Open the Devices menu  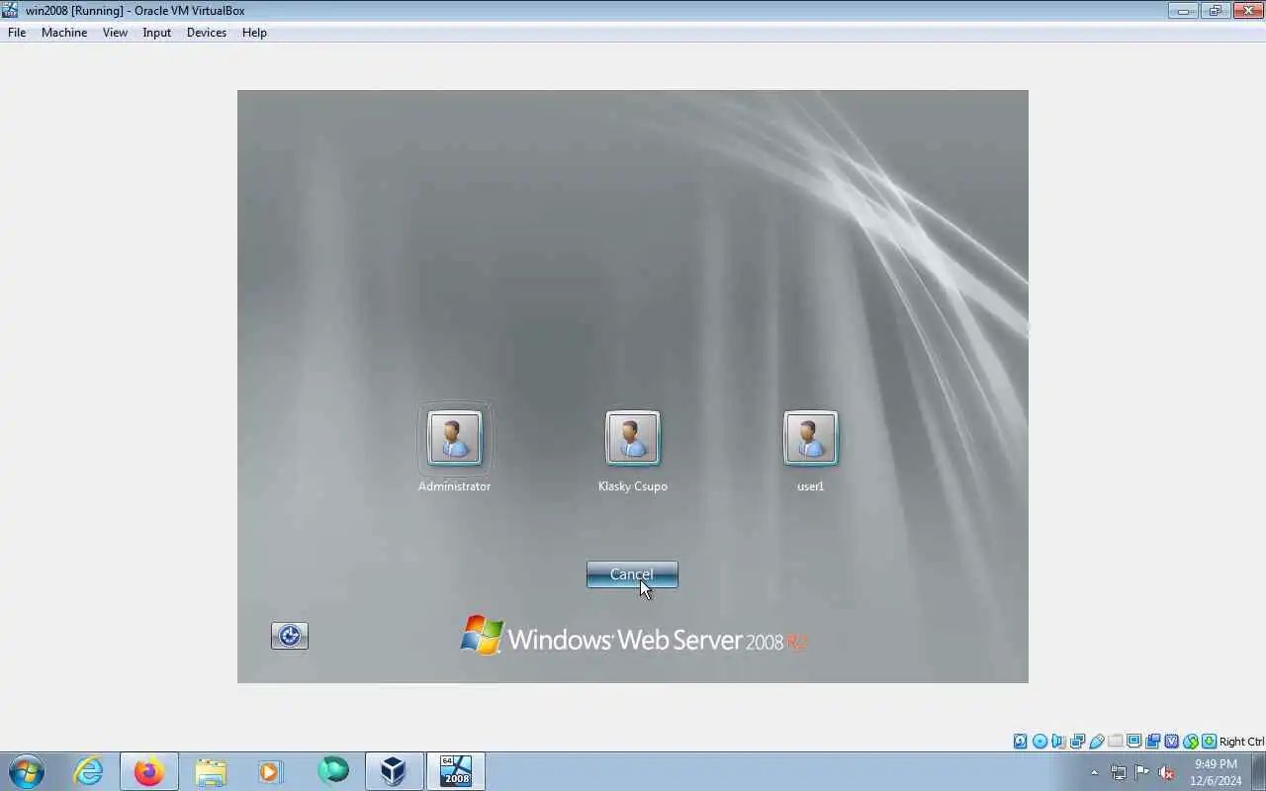tap(206, 33)
